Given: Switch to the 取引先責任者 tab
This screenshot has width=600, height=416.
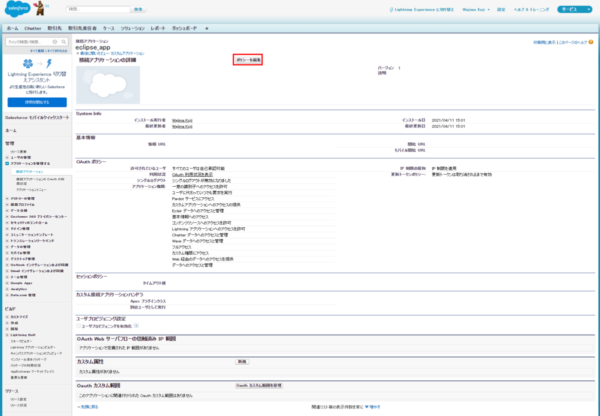Looking at the screenshot, I should pos(82,28).
